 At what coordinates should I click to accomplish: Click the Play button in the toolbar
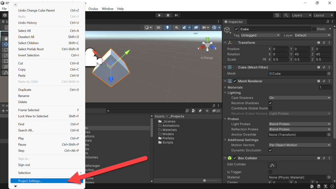159,15
